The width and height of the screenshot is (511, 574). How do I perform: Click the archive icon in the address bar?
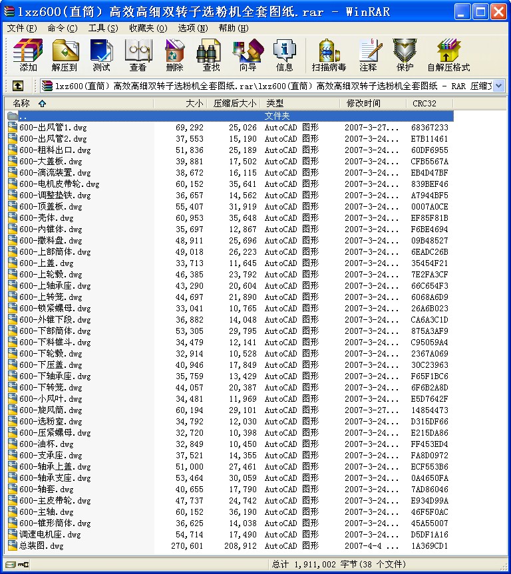point(47,86)
